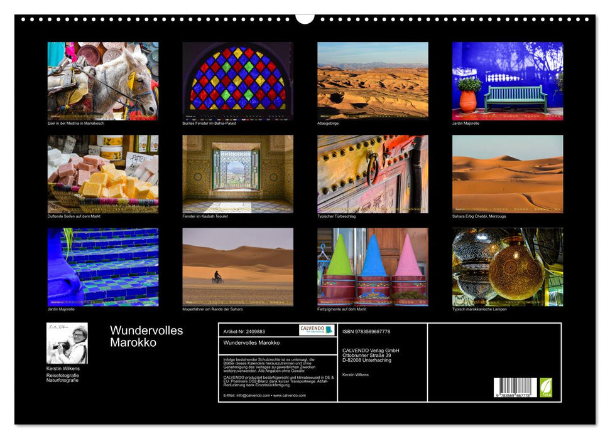Click the green eco leaf icon
Screen dimensions: 610x439
[x=546, y=388]
